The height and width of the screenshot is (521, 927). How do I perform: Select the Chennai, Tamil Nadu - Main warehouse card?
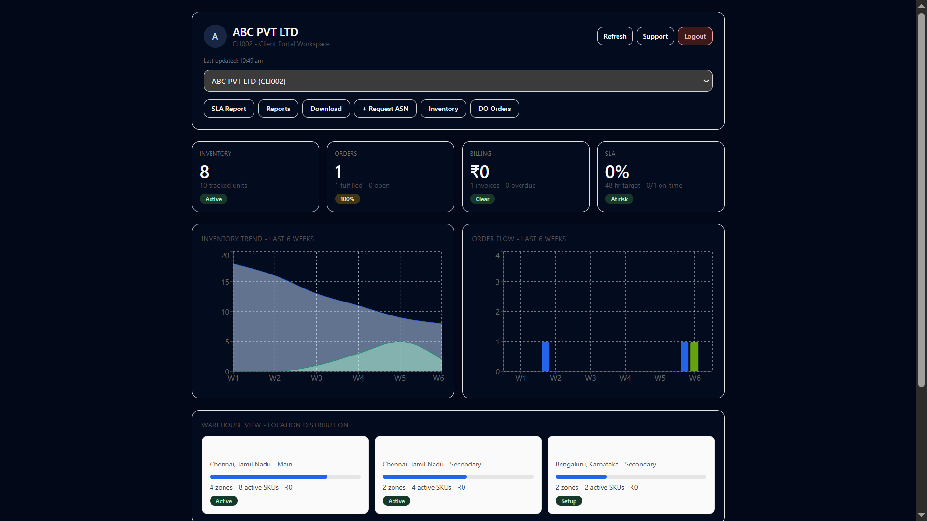click(x=285, y=475)
